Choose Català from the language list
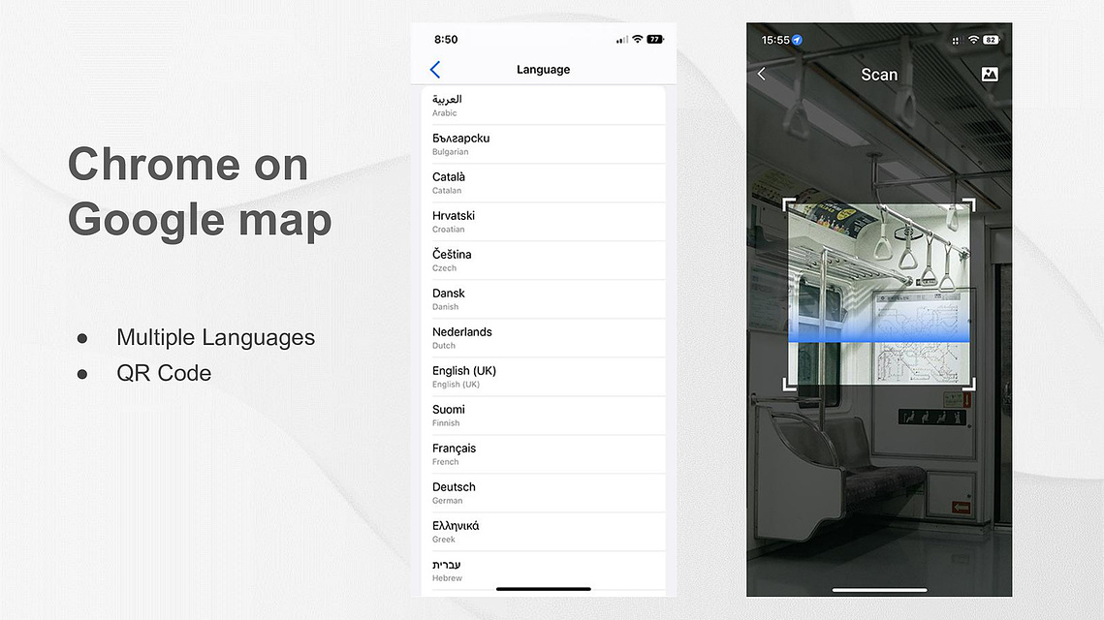Screen dimensions: 1104x620 click(544, 183)
